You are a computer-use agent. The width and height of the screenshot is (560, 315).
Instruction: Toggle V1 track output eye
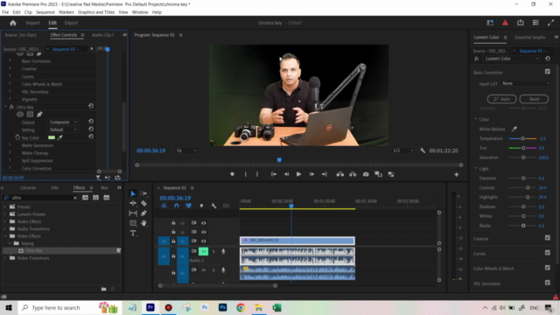[204, 241]
